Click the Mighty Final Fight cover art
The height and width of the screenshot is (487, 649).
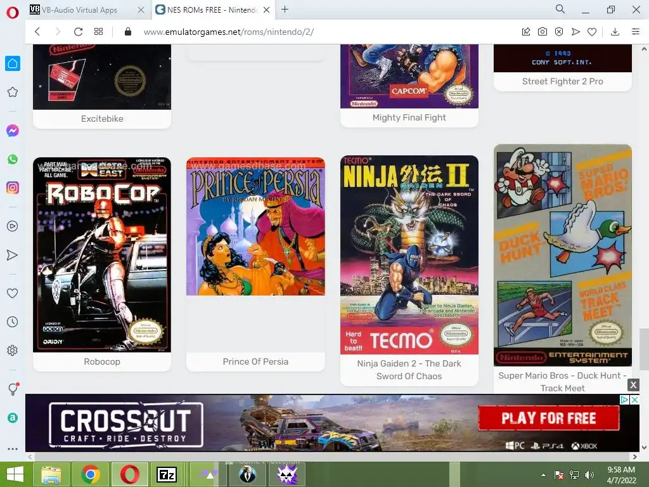(x=409, y=76)
